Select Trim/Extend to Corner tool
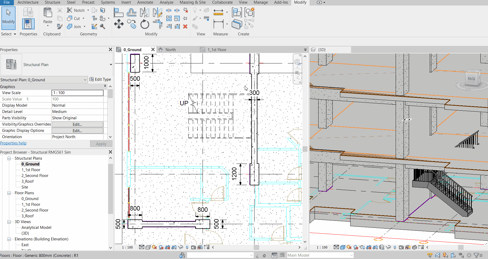The image size is (488, 259). (x=157, y=24)
